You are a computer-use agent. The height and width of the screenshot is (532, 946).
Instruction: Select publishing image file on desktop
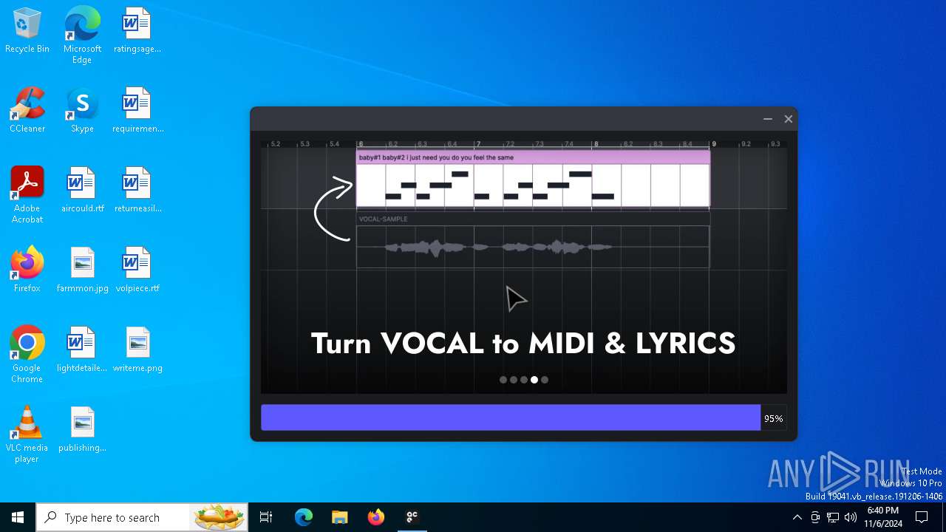point(82,429)
